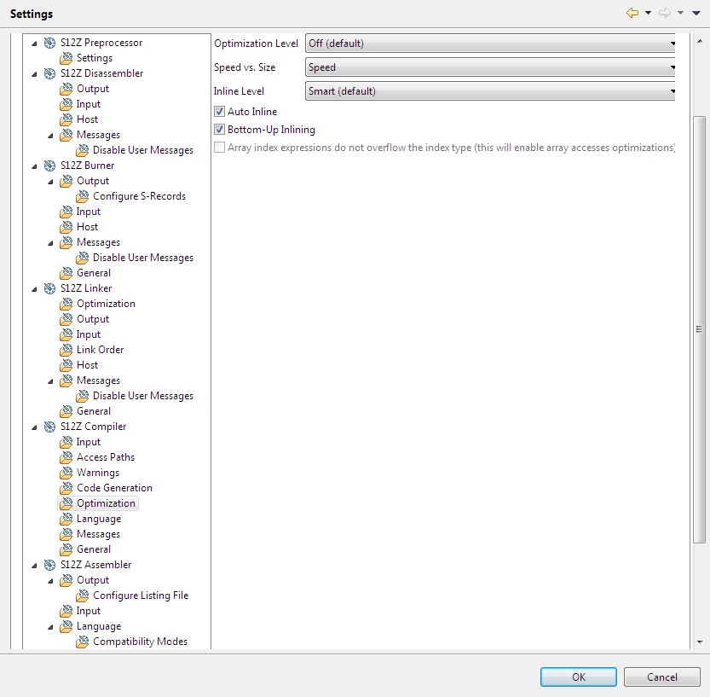Collapse the S12Z Preprocessor node
The height and width of the screenshot is (697, 710).
point(34,44)
